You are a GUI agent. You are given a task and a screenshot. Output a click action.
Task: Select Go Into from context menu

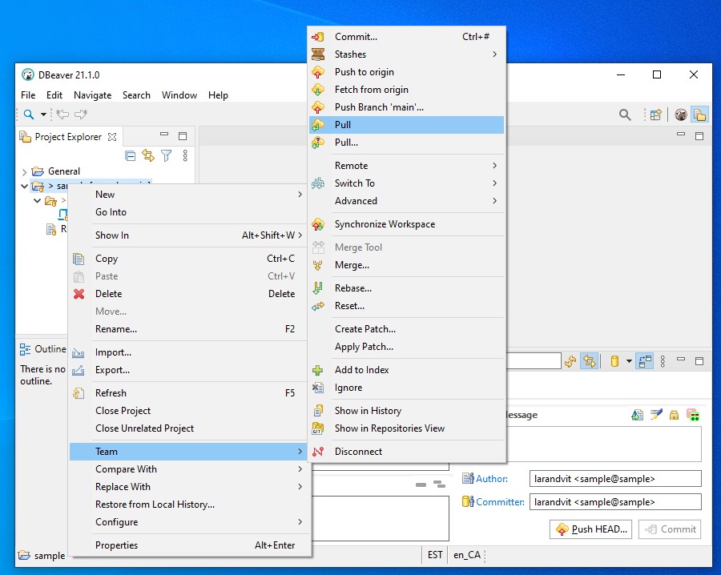189,212
